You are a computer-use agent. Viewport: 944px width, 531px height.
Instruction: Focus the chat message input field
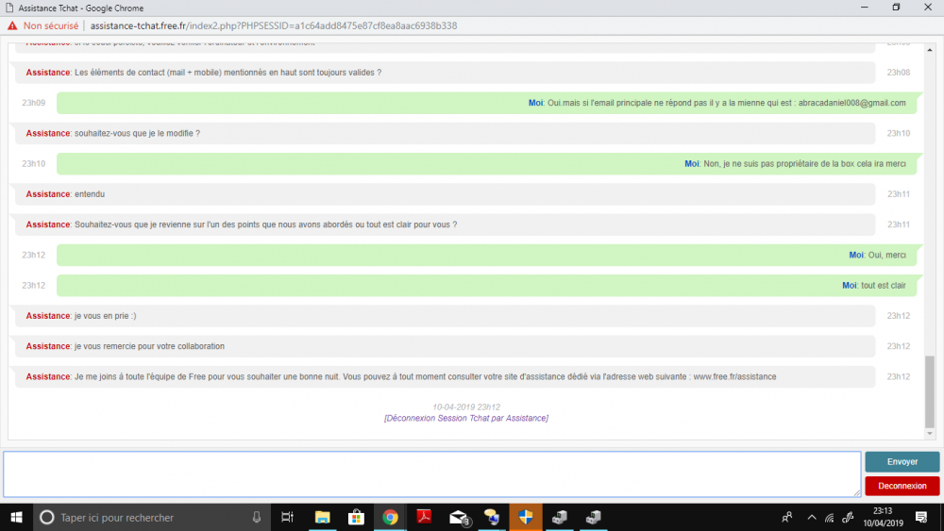pyautogui.click(x=432, y=474)
